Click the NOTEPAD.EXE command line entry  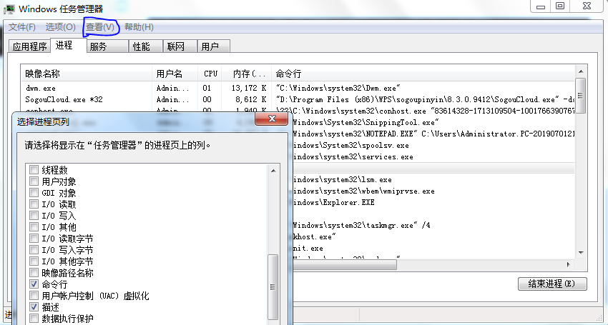(x=433, y=134)
